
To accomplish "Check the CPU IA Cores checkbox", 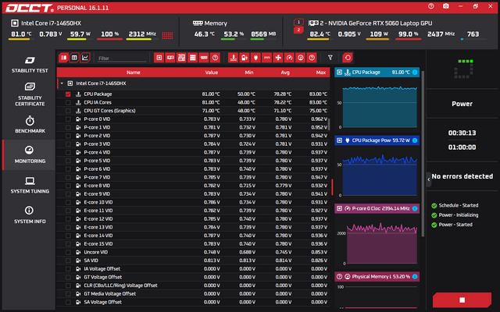I will pos(68,102).
